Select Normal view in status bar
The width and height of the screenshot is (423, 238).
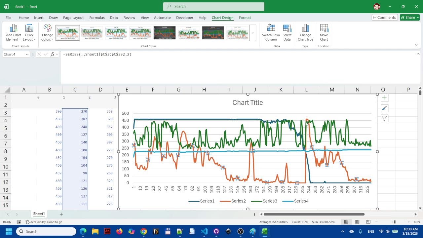346,222
